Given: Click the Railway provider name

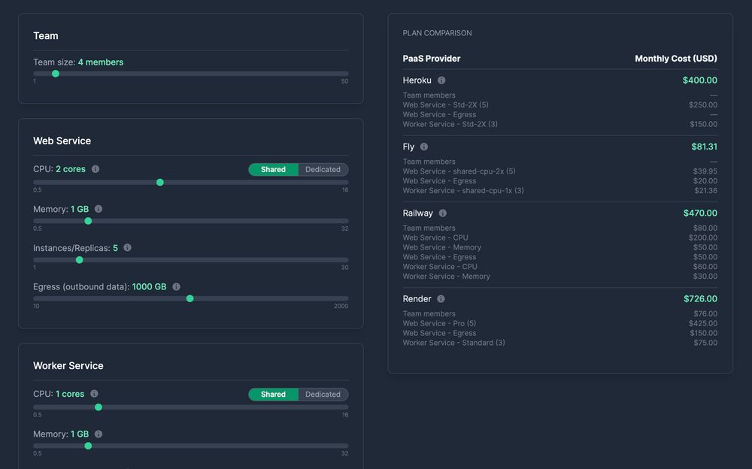Looking at the screenshot, I should click(417, 213).
